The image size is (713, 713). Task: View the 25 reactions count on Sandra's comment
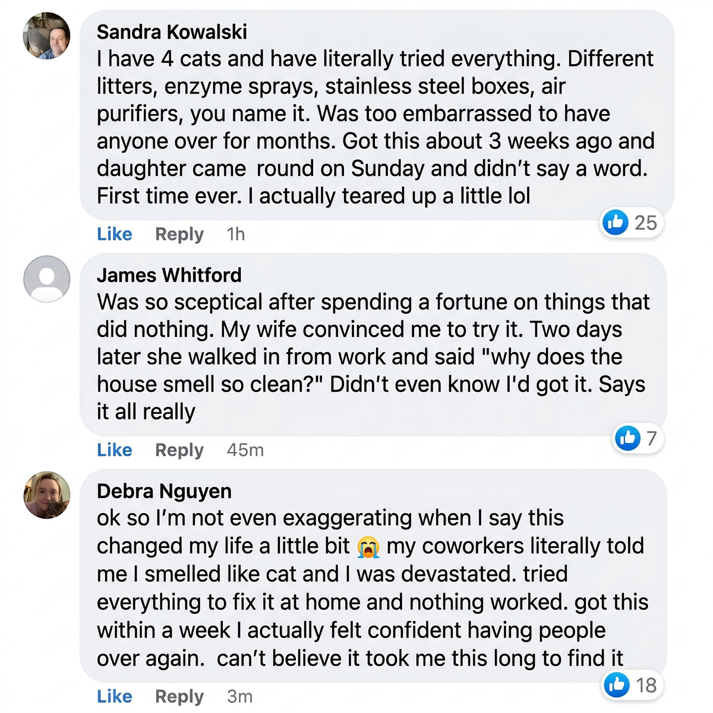pos(646,223)
